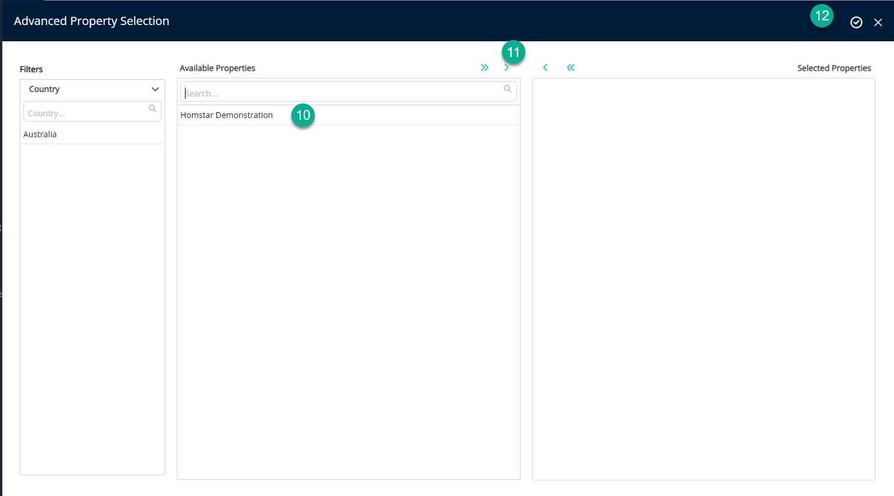
Task: Click the Selected Properties heading
Action: point(834,68)
